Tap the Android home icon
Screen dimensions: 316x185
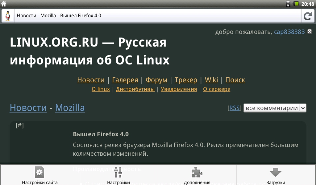(x=4, y=4)
